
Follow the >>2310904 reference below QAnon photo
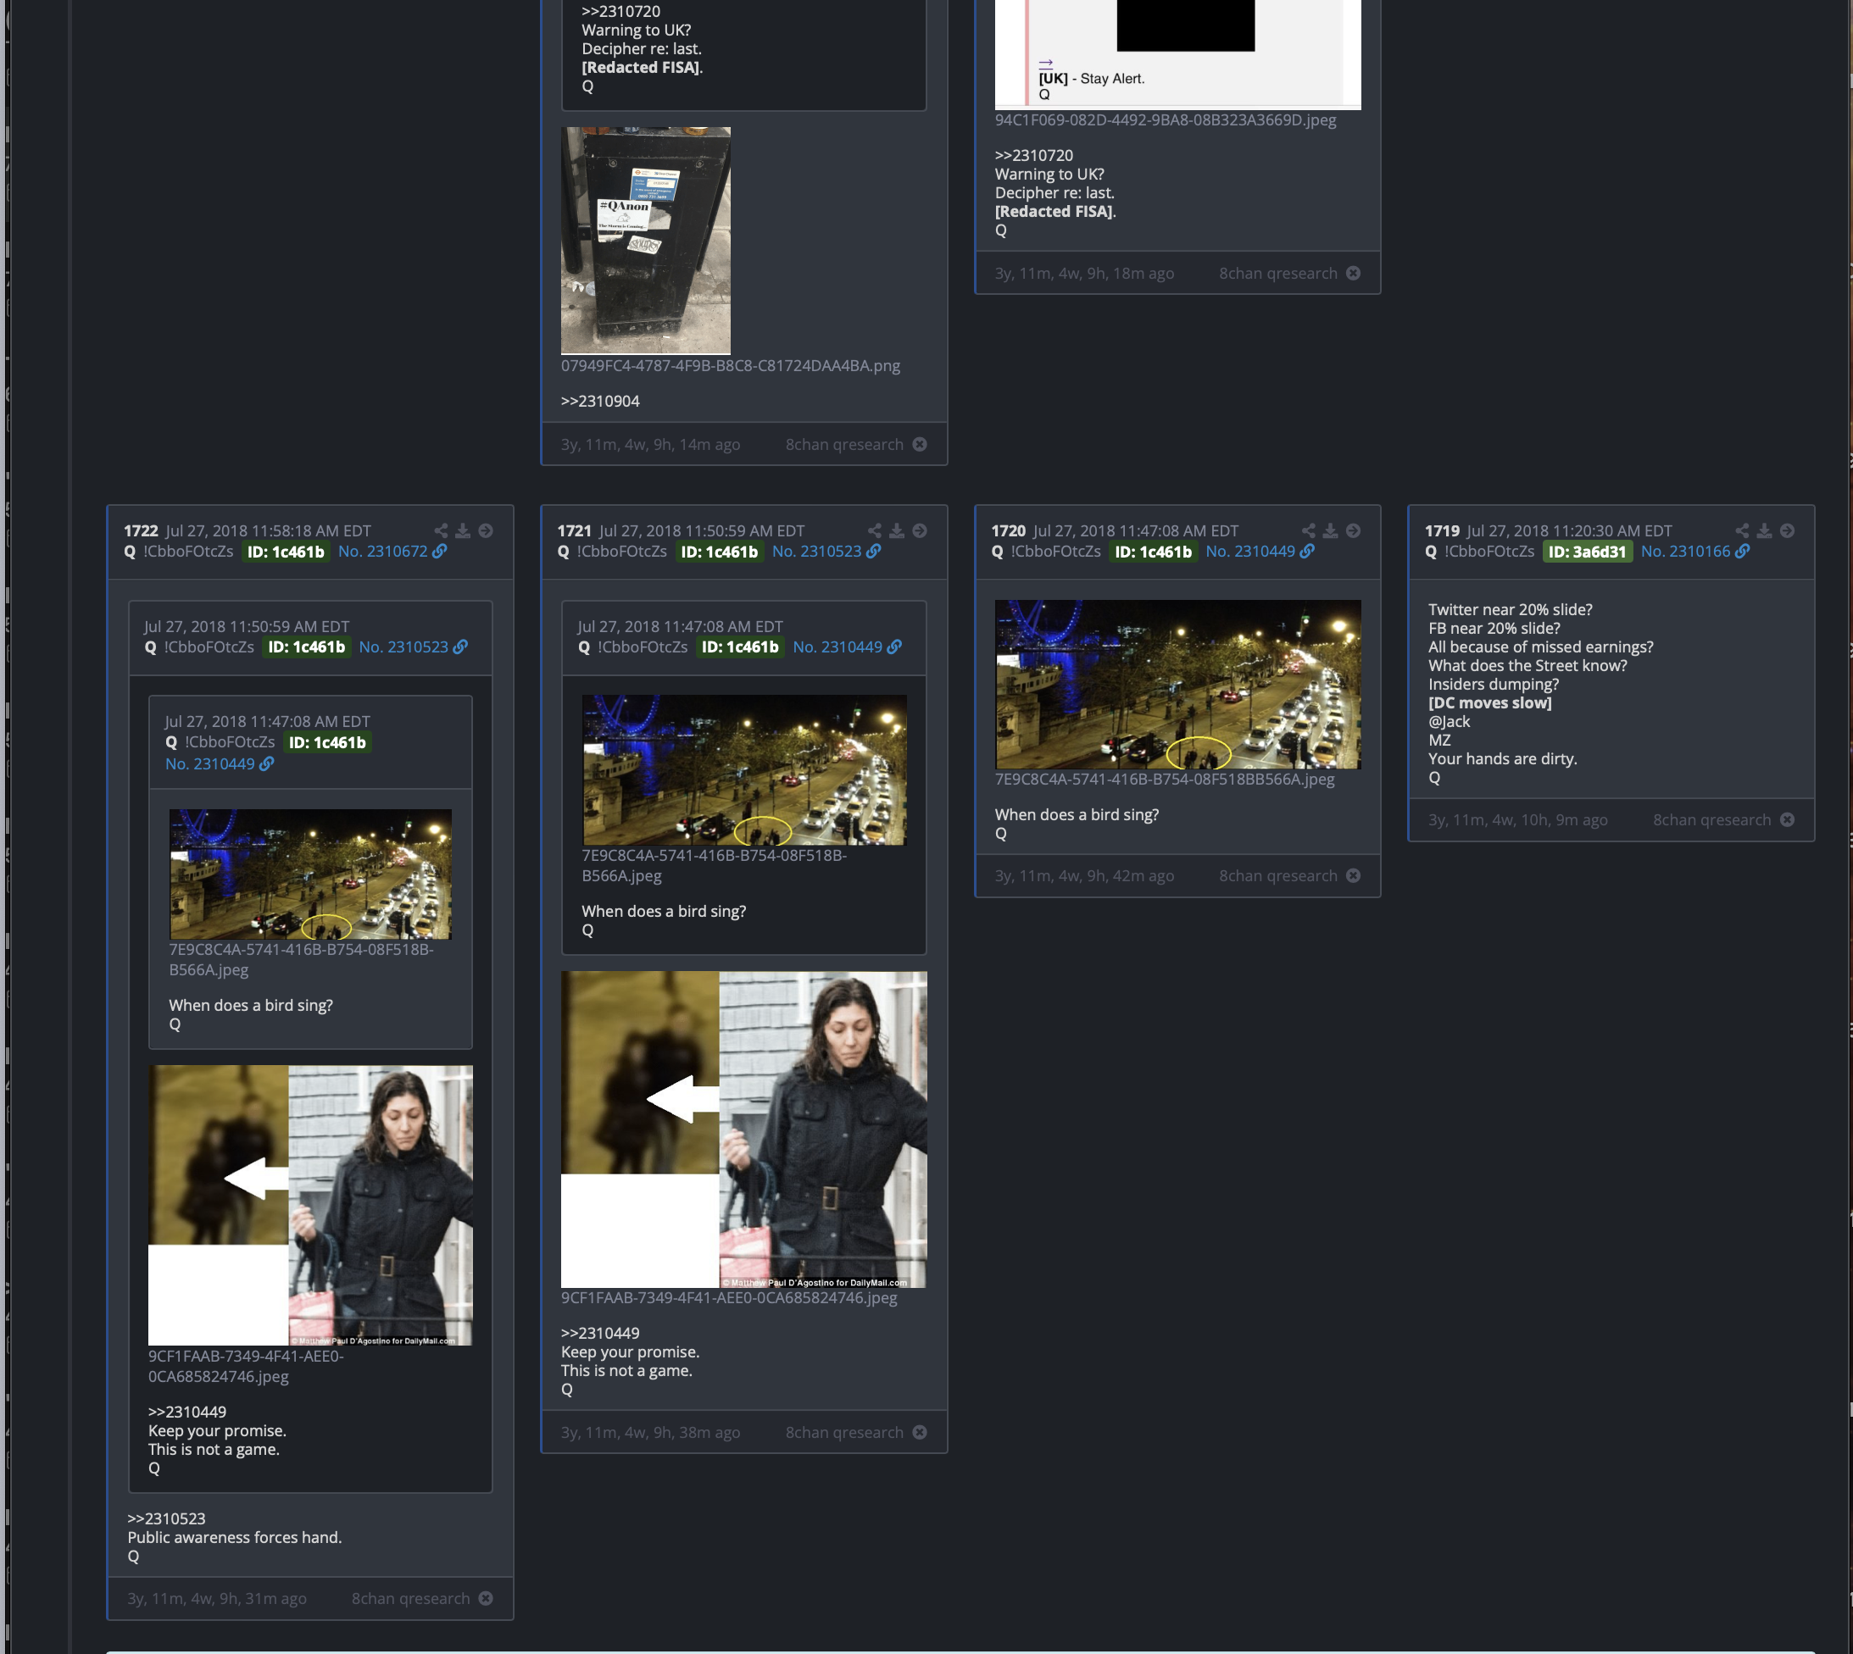[x=600, y=402]
